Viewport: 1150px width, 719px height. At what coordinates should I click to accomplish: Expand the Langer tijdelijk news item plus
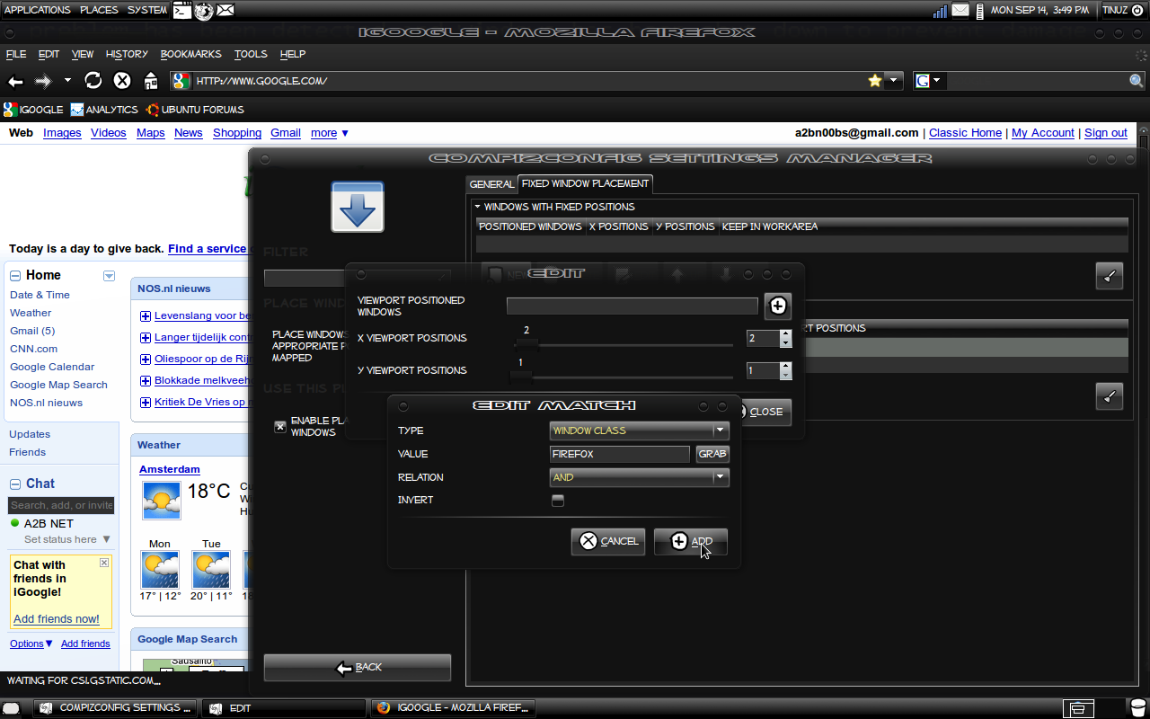[x=146, y=338]
